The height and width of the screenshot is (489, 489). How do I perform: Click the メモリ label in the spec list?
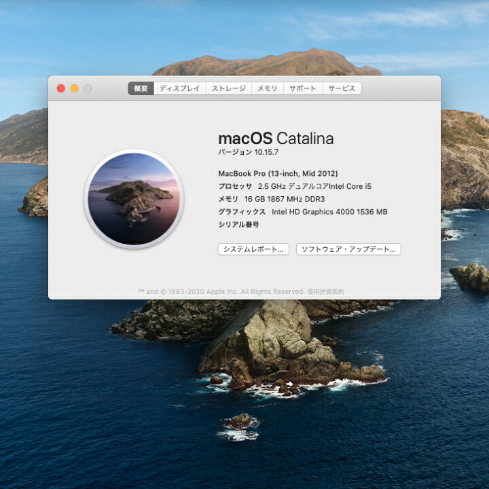228,199
